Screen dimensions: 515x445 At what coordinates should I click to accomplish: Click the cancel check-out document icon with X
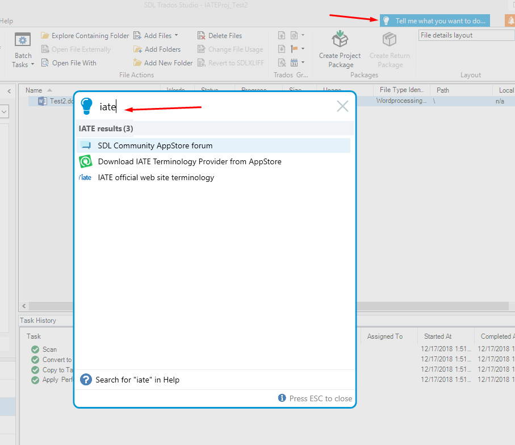pos(282,63)
